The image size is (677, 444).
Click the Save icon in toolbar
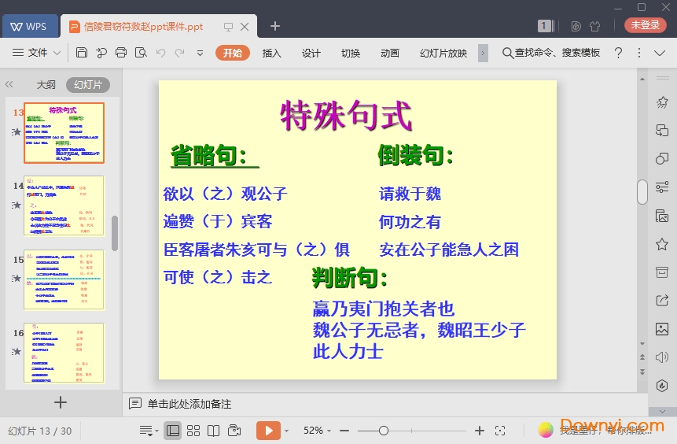click(x=82, y=53)
